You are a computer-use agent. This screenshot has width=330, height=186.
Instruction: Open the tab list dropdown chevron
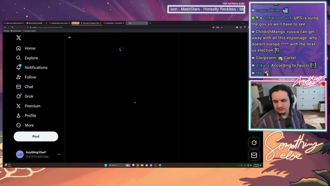[x=243, y=23]
